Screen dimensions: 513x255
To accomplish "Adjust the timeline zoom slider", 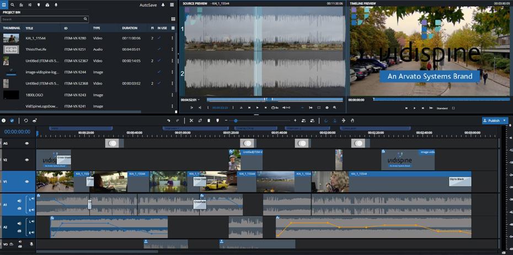I will point(236,120).
